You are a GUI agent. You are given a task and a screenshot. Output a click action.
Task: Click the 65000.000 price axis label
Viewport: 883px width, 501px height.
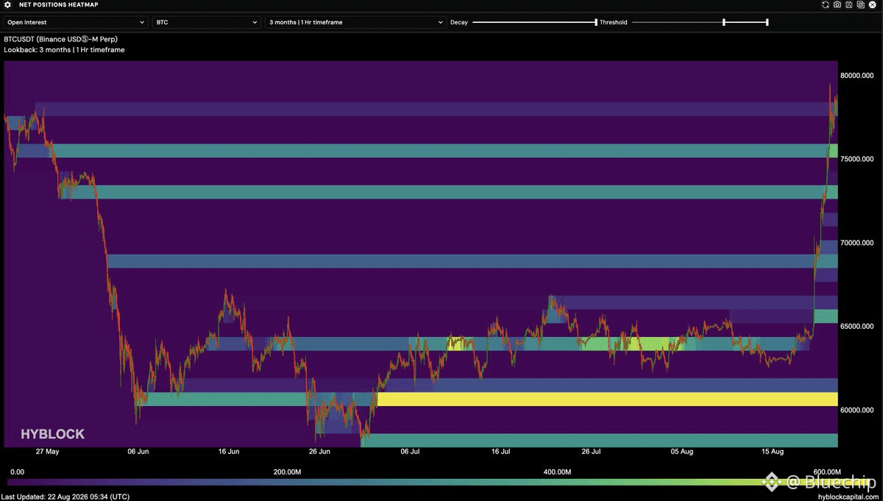857,326
